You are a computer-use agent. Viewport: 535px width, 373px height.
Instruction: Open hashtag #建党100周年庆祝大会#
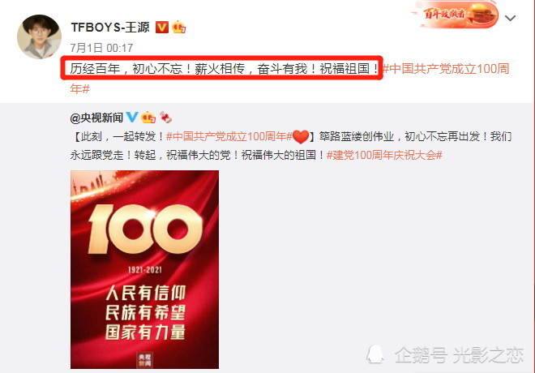coord(384,155)
